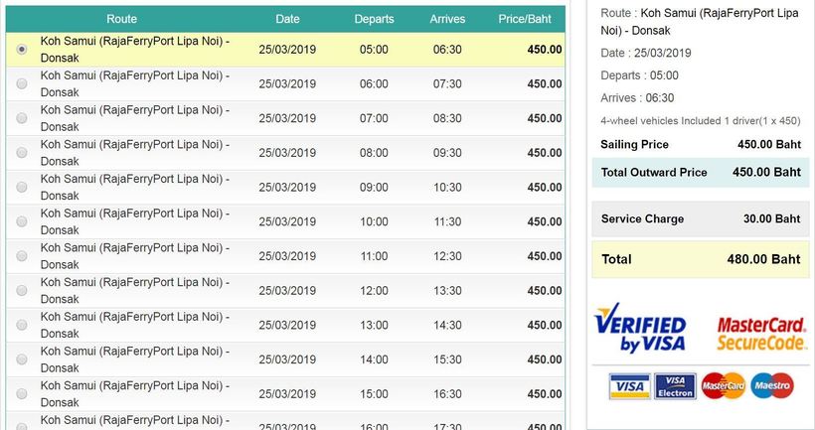815x430 pixels.
Task: Select the 05:00 departure radio button
Action: [22, 50]
